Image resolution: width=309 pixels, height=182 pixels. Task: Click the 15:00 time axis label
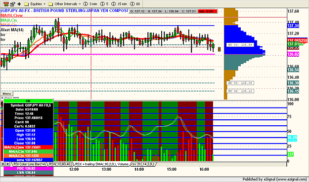172,169
